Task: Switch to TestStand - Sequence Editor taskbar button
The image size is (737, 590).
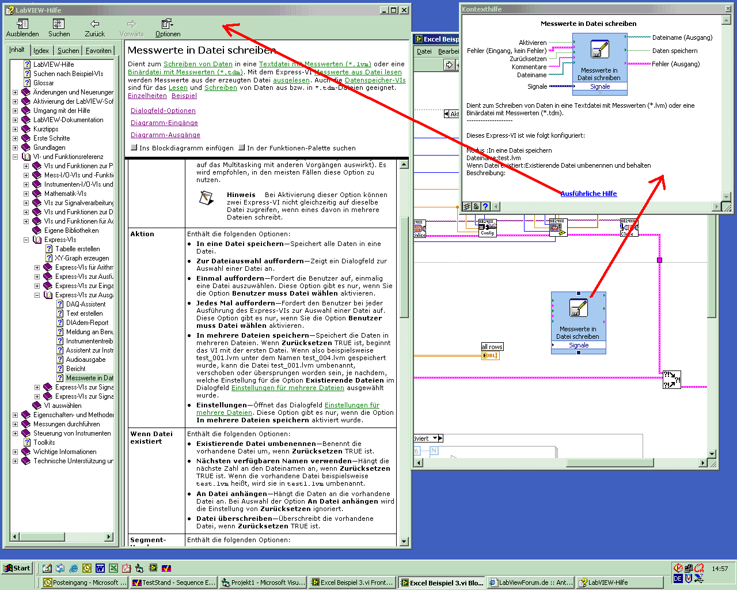Action: (173, 583)
